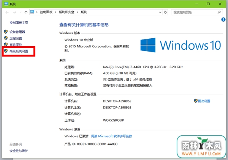Select 系统 in the breadcrumb path
Screen dimensions: 228x160
[x=84, y=12]
